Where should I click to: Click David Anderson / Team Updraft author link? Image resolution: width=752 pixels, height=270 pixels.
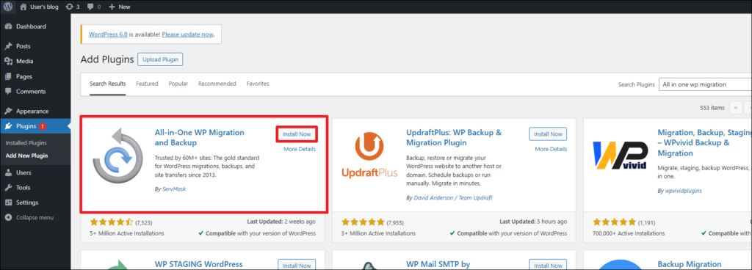tap(452, 197)
